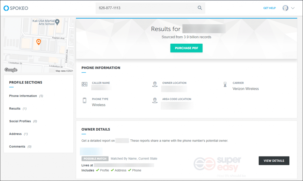Open Social Profiles section
The width and height of the screenshot is (303, 181).
23,121
